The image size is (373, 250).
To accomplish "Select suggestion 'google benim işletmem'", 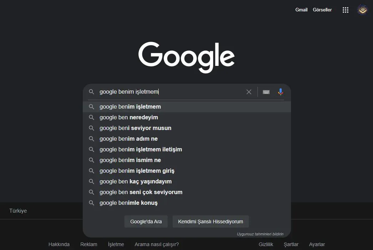I will [187, 107].
